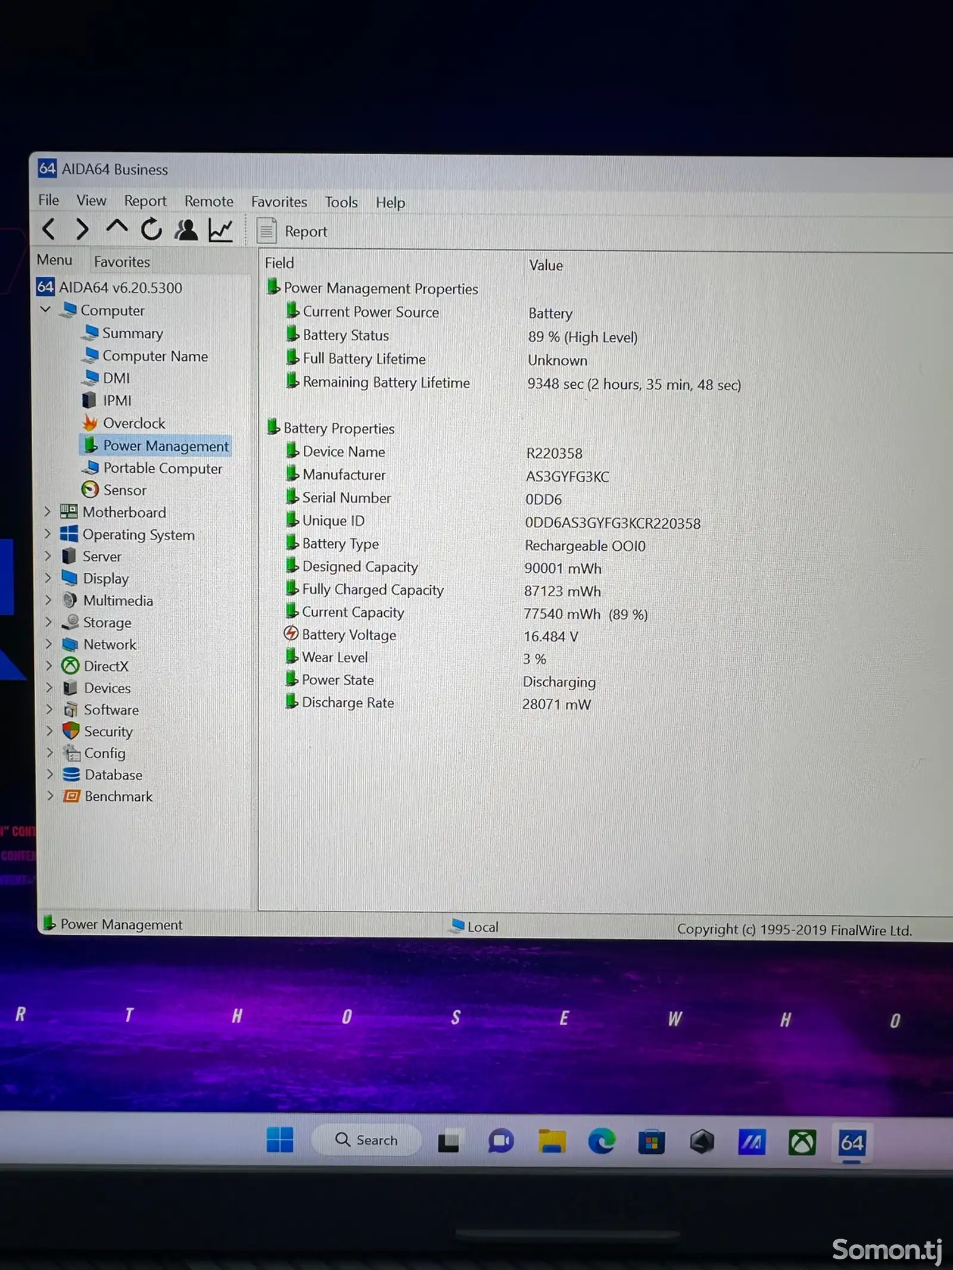Select the DMI tree item
This screenshot has width=953, height=1270.
pyautogui.click(x=107, y=378)
